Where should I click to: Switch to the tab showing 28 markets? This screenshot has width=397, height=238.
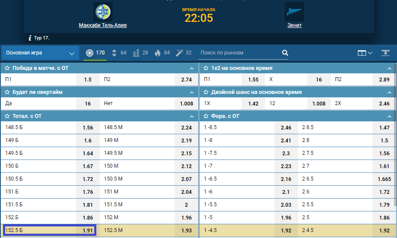tap(140, 53)
